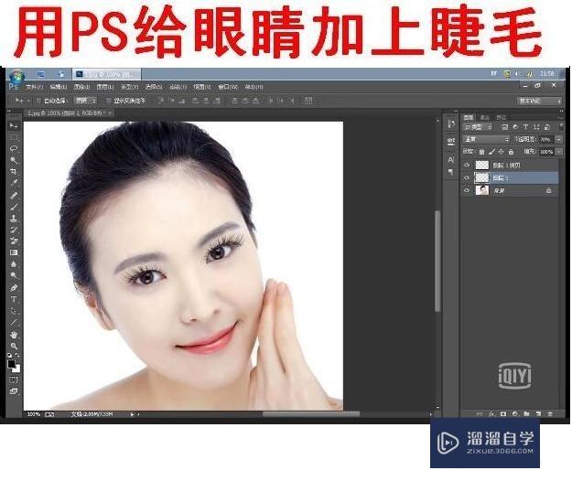Screen dimensions: 572x481
Task: Enable the 显示变换控件 checkbox
Action: [x=108, y=101]
